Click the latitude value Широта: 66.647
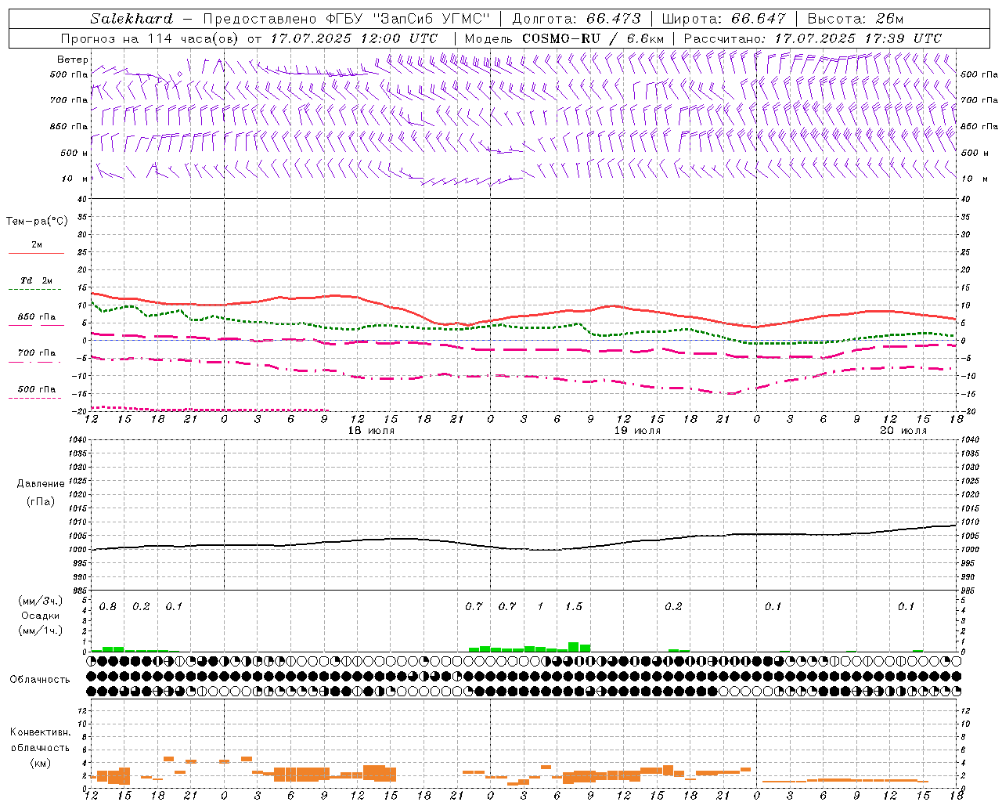 coord(724,19)
